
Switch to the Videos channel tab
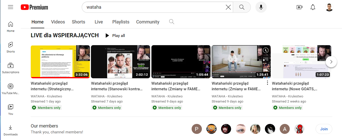(58, 22)
